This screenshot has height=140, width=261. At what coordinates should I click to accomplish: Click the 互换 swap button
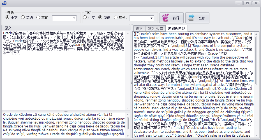pos(197,18)
